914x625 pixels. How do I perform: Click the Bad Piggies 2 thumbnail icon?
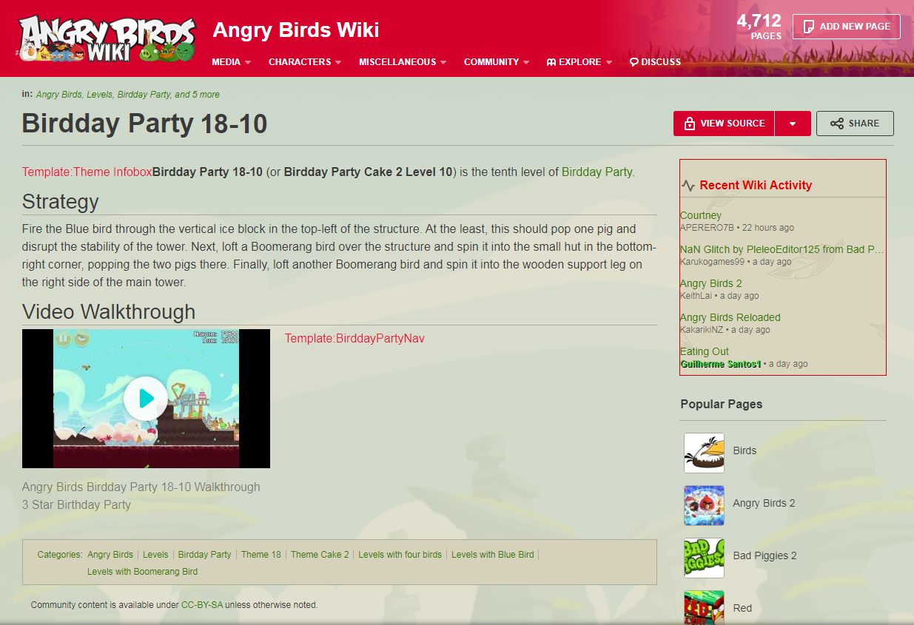tap(704, 558)
